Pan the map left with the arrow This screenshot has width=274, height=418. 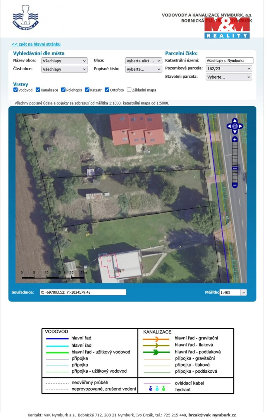[x=229, y=126]
